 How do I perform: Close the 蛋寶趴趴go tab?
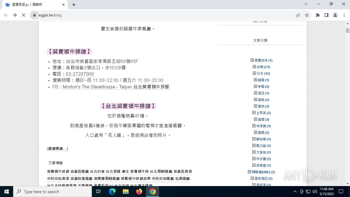pyautogui.click(x=63, y=5)
